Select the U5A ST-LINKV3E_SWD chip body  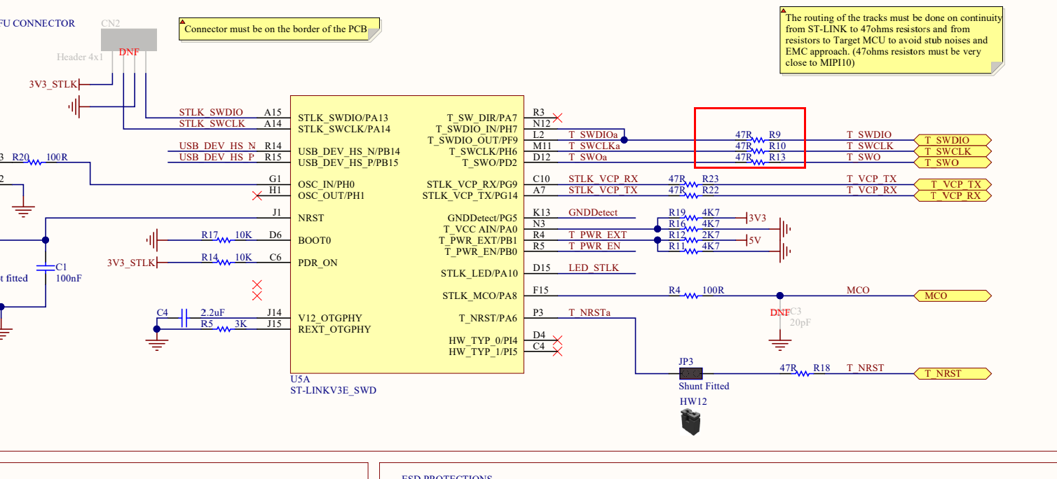[x=407, y=235]
